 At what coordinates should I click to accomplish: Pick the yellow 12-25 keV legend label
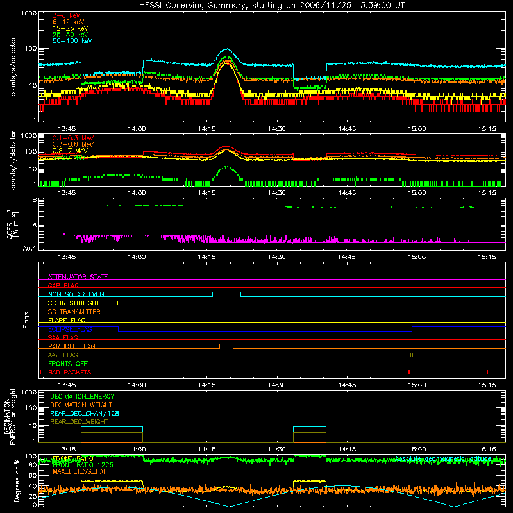tap(71, 28)
